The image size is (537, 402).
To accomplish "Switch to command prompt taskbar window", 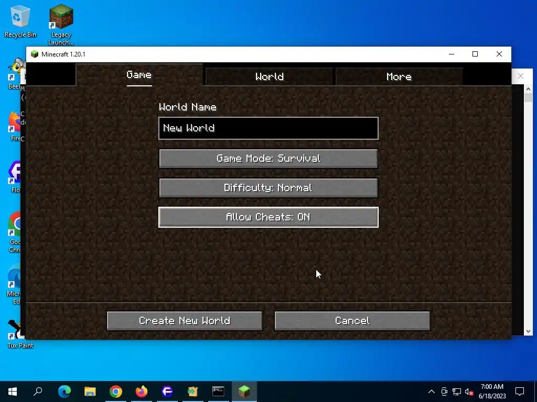I will click(219, 392).
